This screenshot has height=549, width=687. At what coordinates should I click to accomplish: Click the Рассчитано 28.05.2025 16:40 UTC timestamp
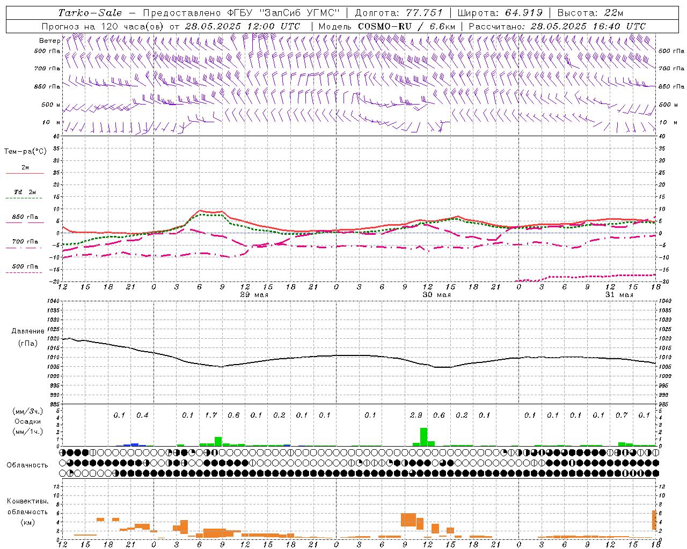tap(557, 26)
